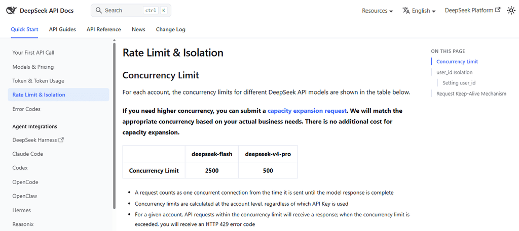The image size is (519, 231).
Task: Click the Concurrency Limit section heading
Action: pyautogui.click(x=161, y=75)
